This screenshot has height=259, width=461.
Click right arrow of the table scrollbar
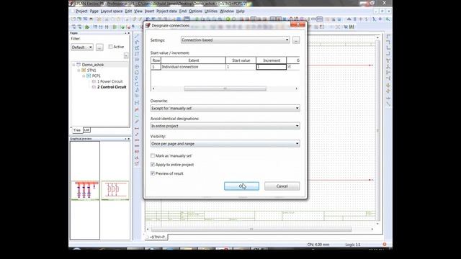tap(296, 88)
